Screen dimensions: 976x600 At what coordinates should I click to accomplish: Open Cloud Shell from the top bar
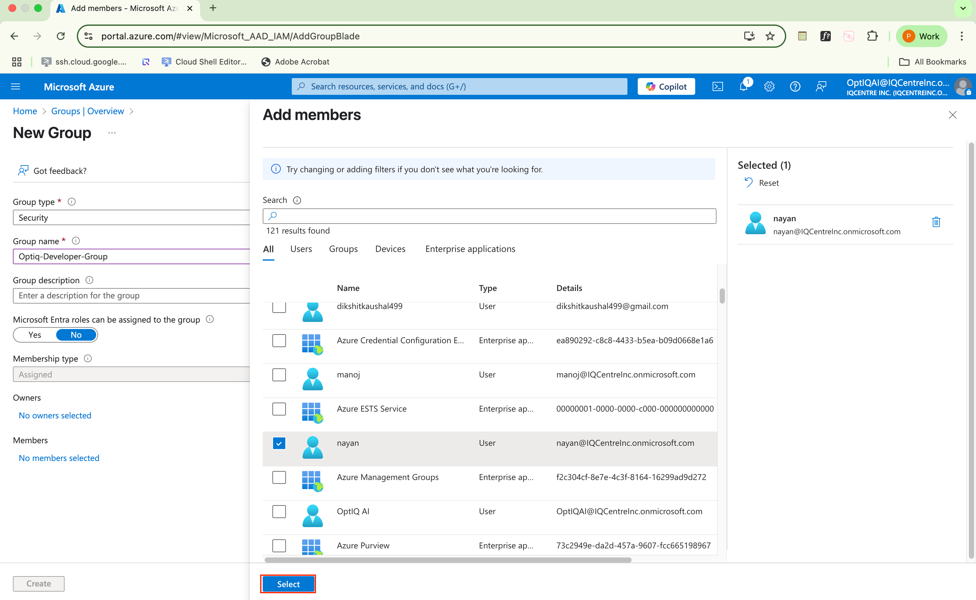717,86
